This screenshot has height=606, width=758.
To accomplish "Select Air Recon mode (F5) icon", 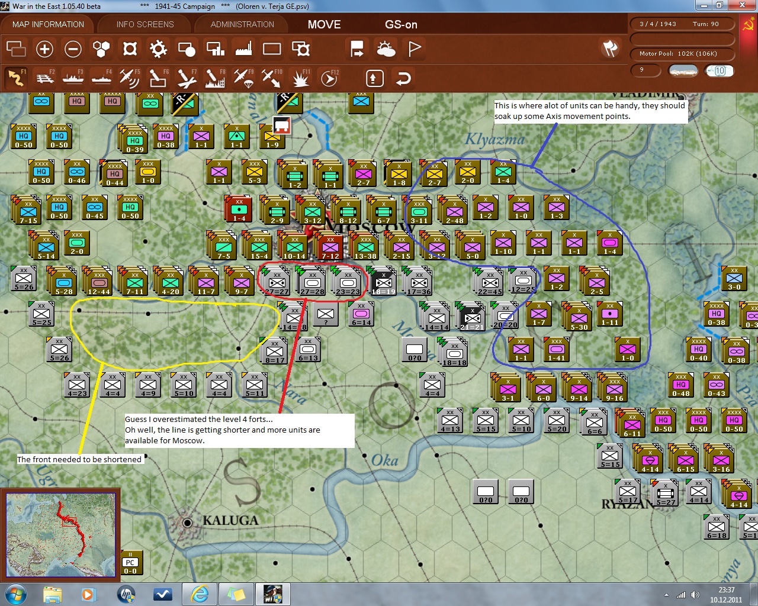I will pyautogui.click(x=130, y=78).
